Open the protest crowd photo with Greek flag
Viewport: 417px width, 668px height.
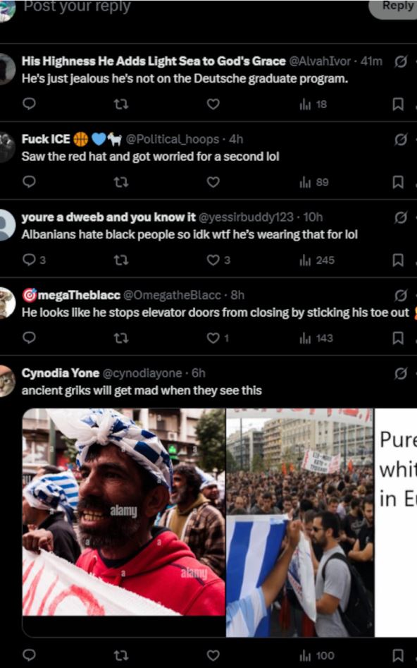(x=300, y=523)
